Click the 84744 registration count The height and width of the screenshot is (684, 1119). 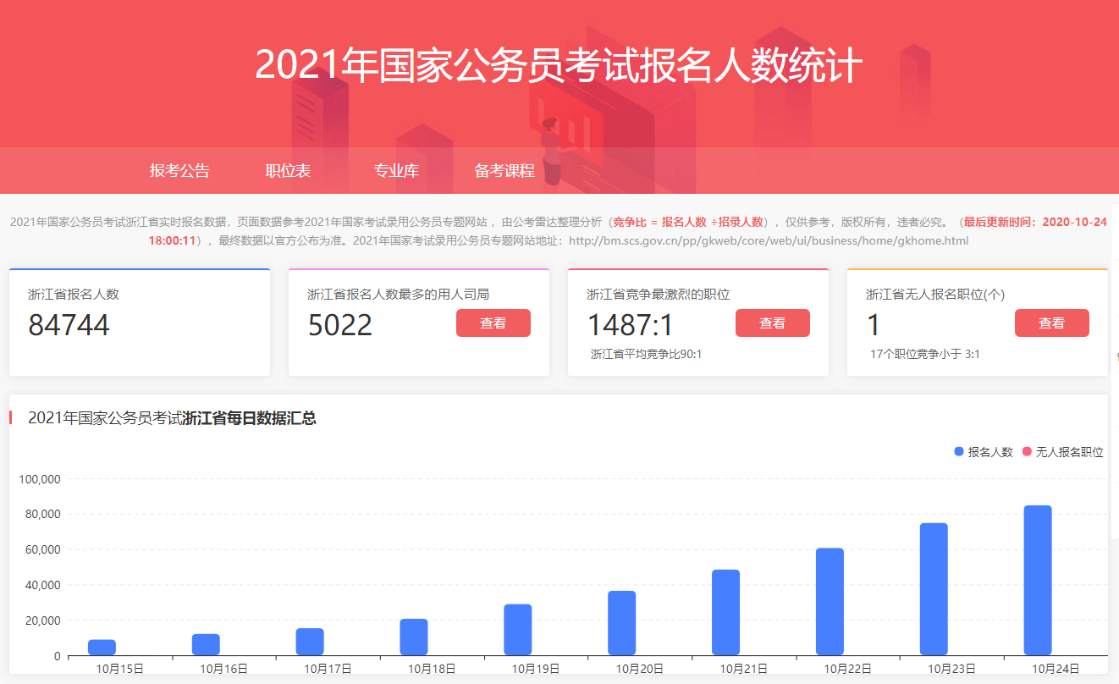click(69, 325)
